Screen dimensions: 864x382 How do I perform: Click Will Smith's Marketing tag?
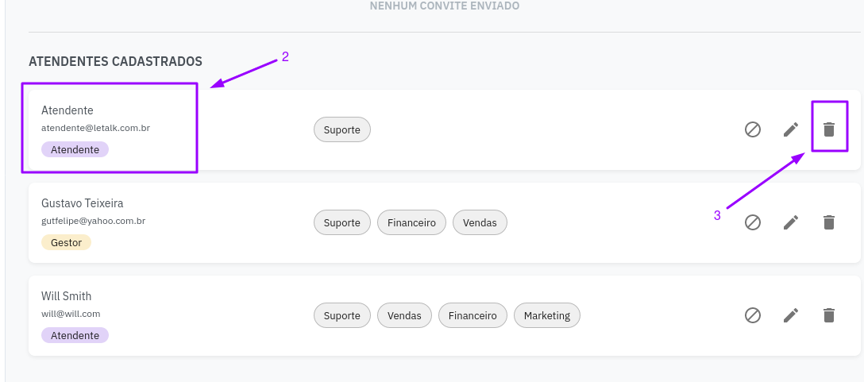pyautogui.click(x=547, y=315)
